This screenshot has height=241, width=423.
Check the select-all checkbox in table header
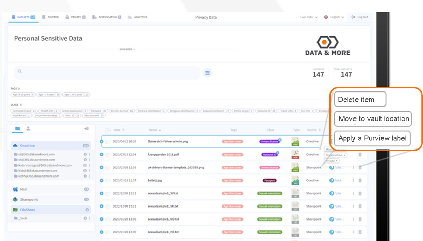107,130
